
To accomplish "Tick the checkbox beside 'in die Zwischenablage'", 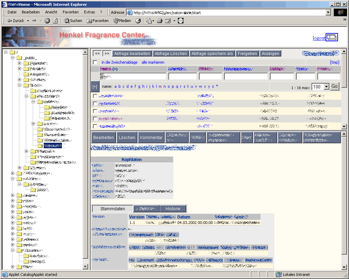I will click(95, 62).
